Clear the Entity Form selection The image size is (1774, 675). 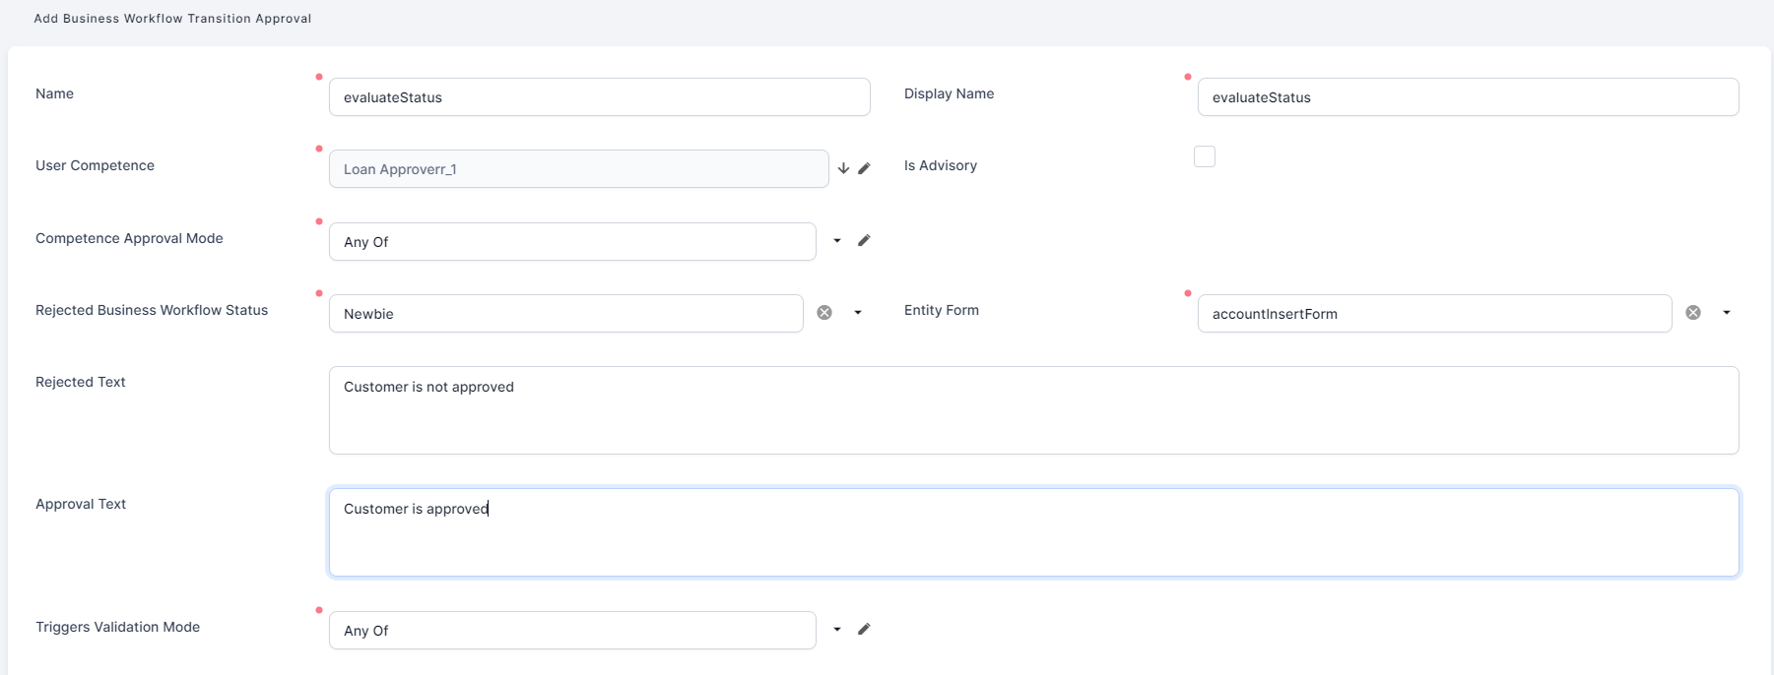pyautogui.click(x=1693, y=313)
